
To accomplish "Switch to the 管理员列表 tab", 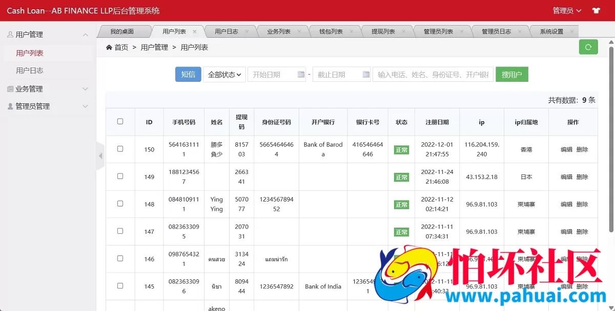I will pos(438,31).
